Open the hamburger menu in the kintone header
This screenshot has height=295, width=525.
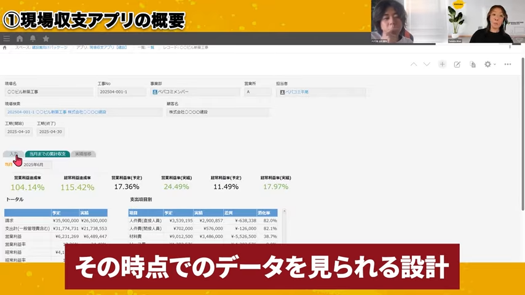6,39
